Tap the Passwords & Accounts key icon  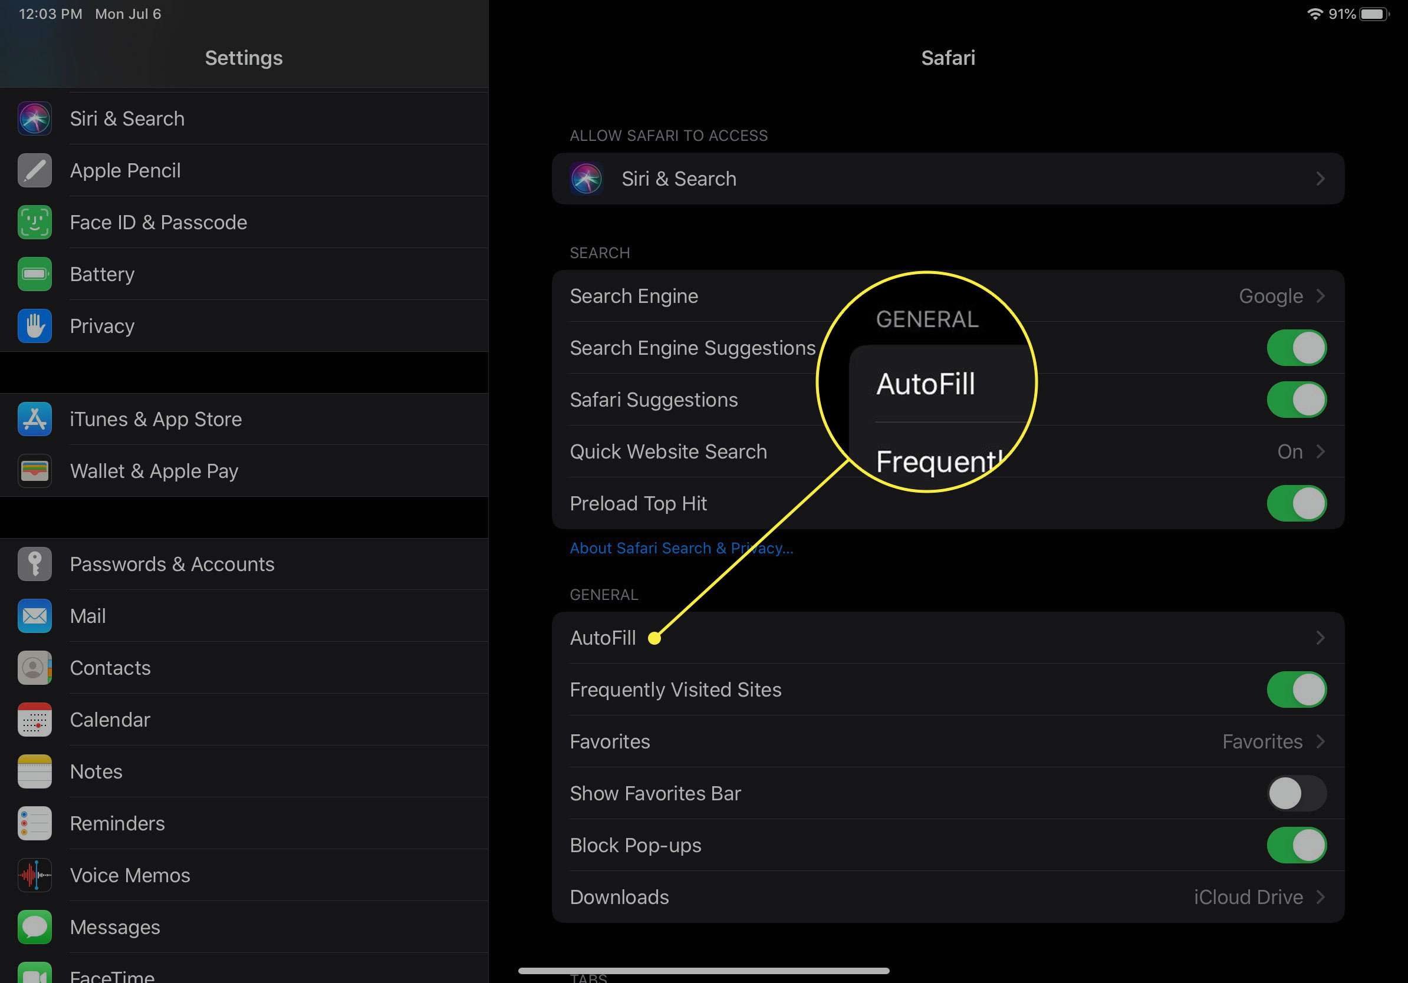pos(34,564)
